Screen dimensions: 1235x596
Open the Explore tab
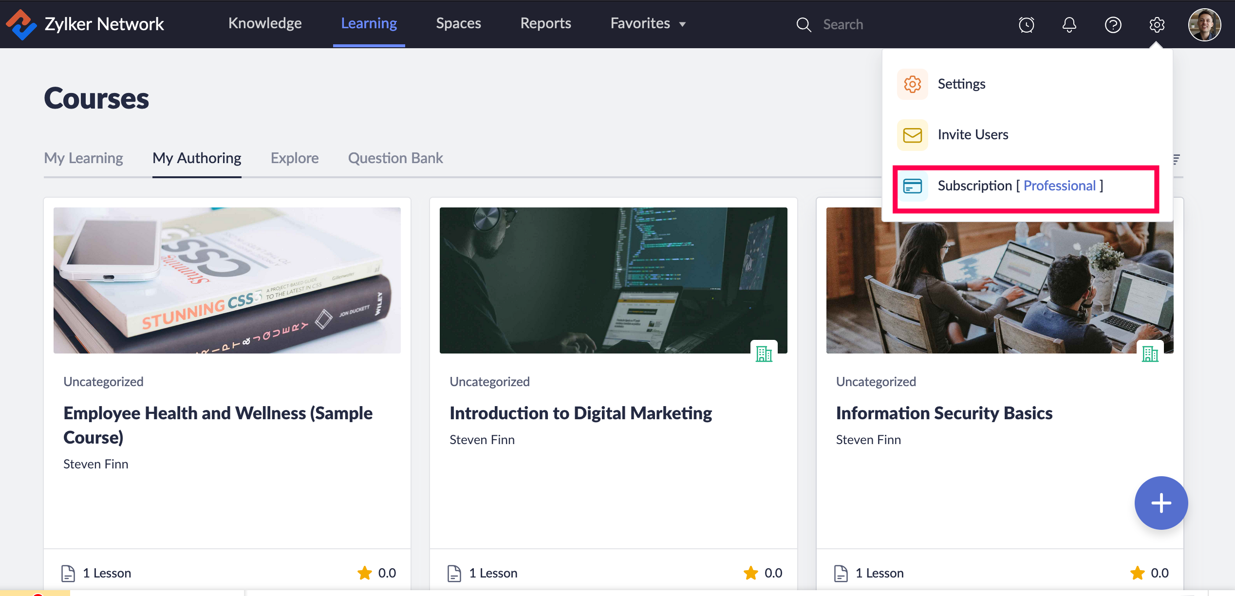pos(294,158)
